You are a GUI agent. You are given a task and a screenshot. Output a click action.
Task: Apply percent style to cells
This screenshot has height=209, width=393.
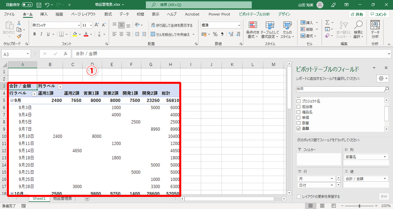[x=215, y=34]
